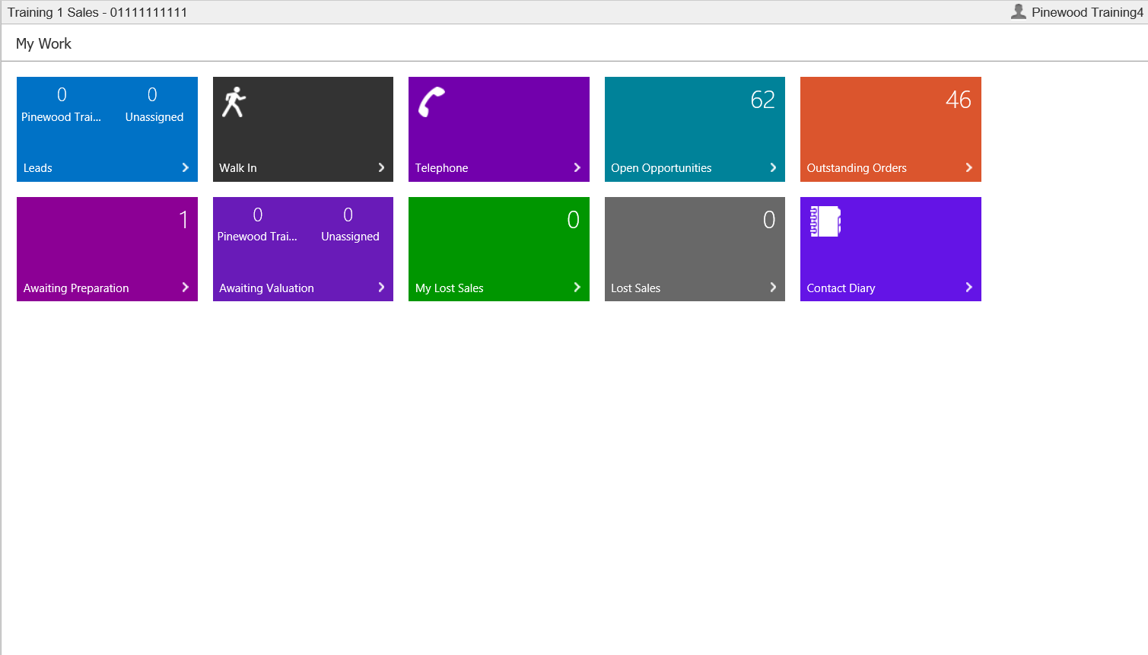
Task: Open the Telephone tile arrow
Action: pyautogui.click(x=577, y=167)
